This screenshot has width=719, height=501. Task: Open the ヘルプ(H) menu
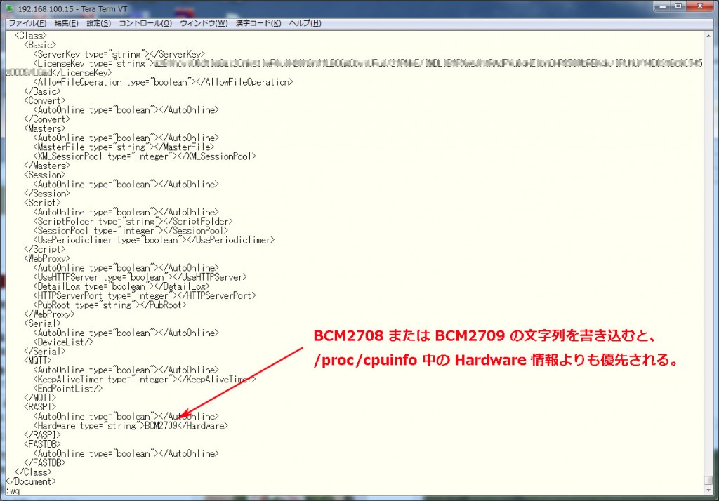(305, 23)
